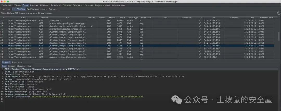Select row 34 script.crazyegg.com request
The width and height of the screenshot is (281, 111).
[x=137, y=57]
